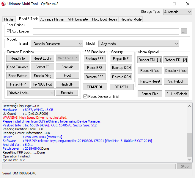This screenshot has height=178, width=195.
Task: Click the Forensic button
Action: pyautogui.click(x=67, y=67)
